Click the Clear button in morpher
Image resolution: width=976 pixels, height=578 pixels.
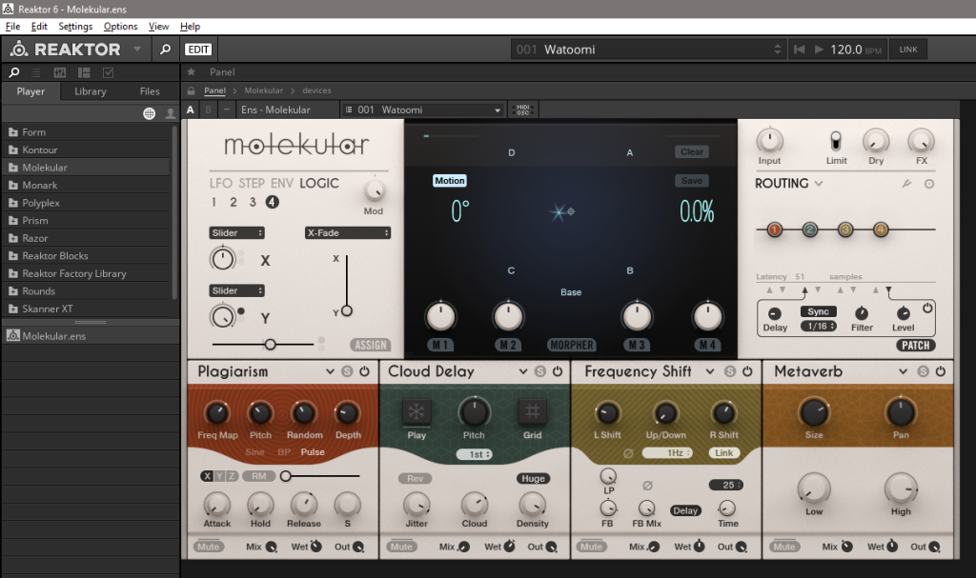click(x=692, y=152)
